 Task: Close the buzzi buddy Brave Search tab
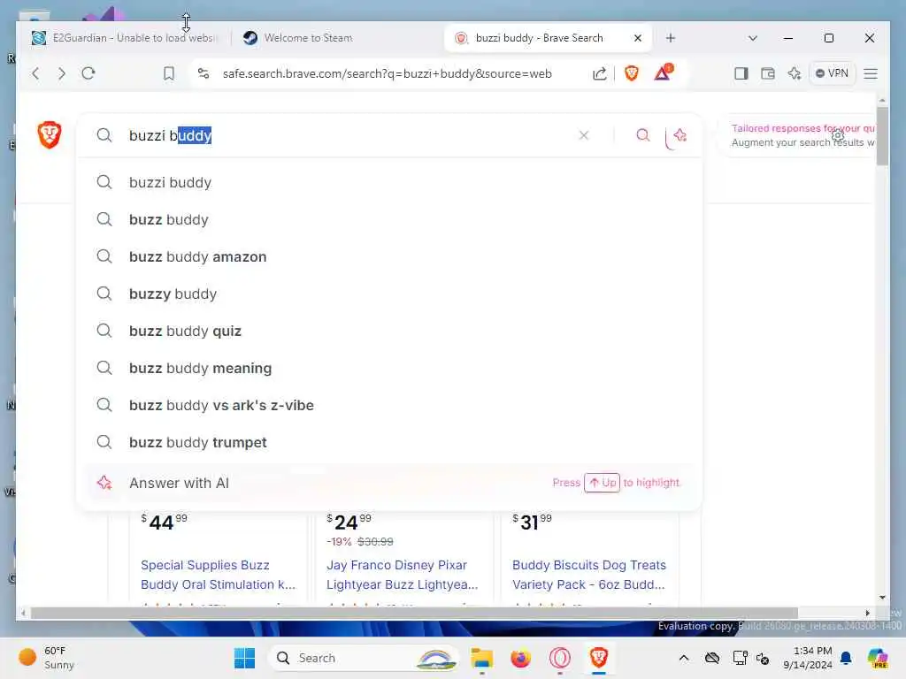638,38
